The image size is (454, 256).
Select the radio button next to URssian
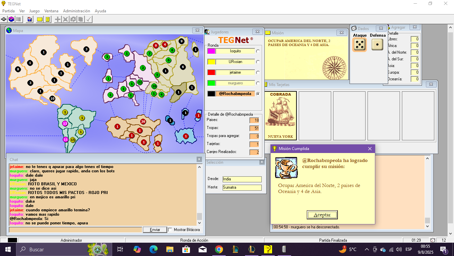coord(258,62)
